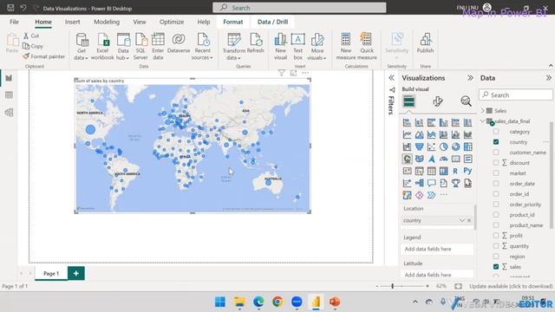Check the order_date field
Screen dimensions: 555x312
point(496,184)
